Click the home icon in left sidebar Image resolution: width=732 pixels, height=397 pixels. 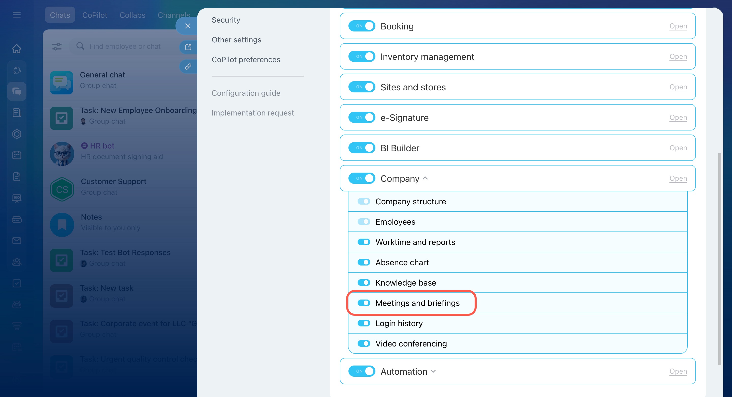coord(17,49)
